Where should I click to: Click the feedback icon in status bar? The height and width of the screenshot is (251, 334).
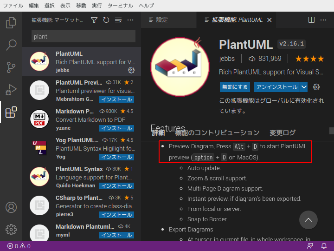310,246
